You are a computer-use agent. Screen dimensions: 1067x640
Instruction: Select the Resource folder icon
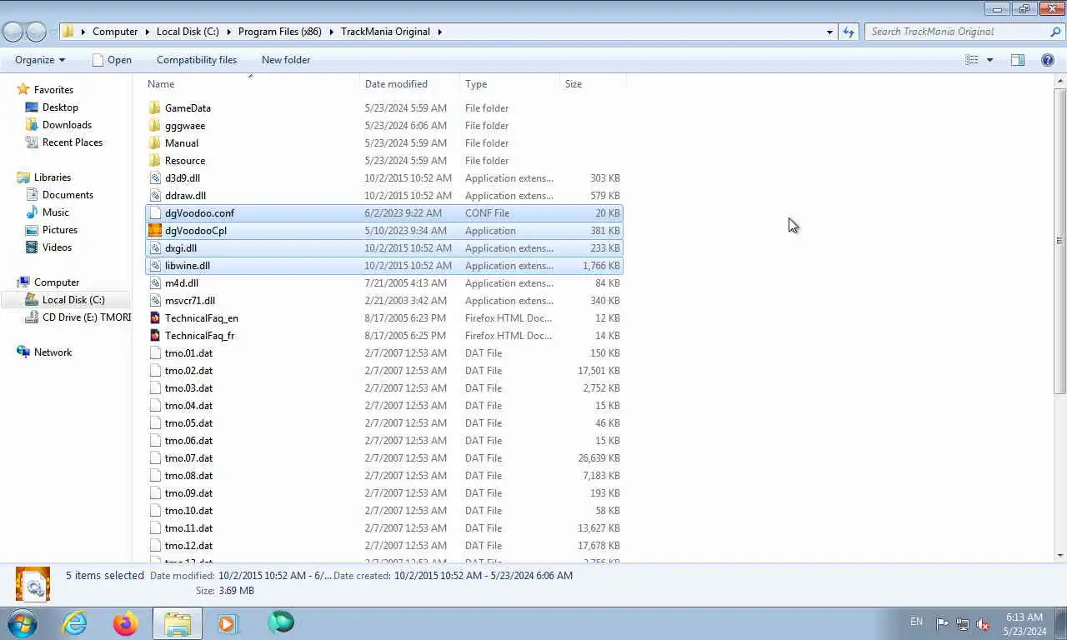coord(154,161)
